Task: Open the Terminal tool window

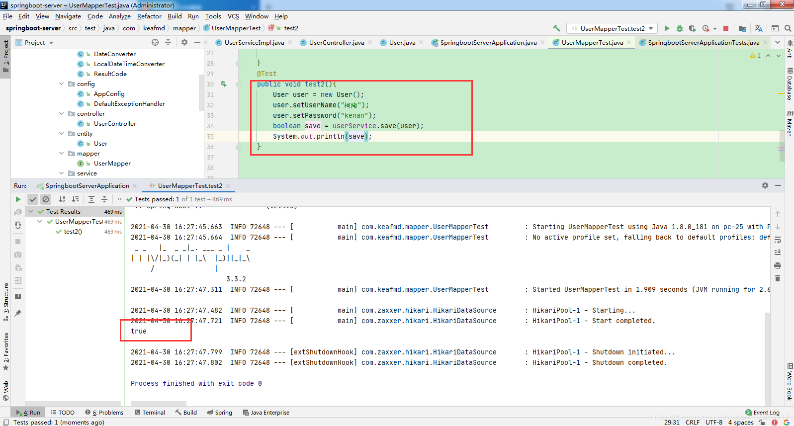Action: (x=150, y=413)
